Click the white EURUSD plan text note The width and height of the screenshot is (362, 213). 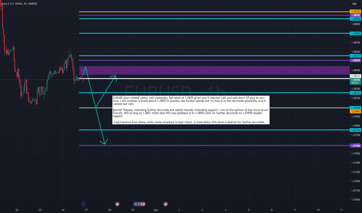point(191,110)
